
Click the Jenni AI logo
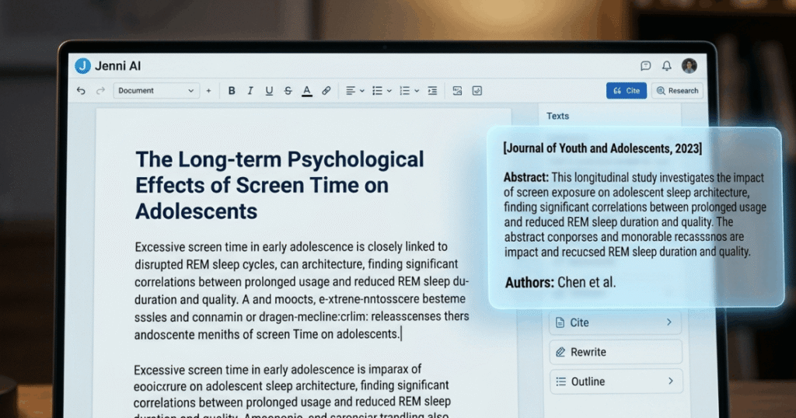coord(82,66)
